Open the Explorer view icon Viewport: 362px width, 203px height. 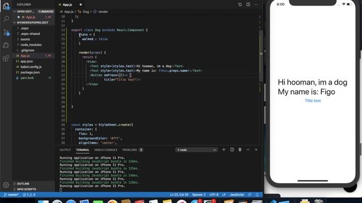point(6,6)
